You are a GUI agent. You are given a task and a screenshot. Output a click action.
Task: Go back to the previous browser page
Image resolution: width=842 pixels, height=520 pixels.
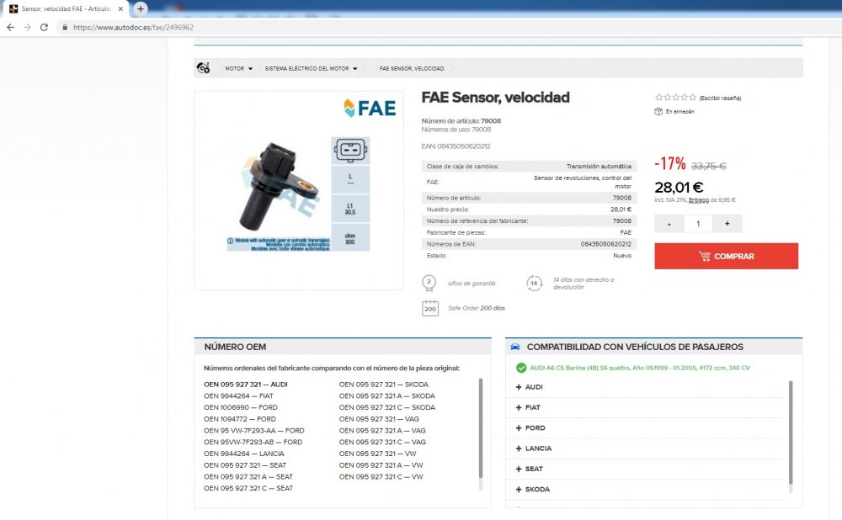[10, 28]
